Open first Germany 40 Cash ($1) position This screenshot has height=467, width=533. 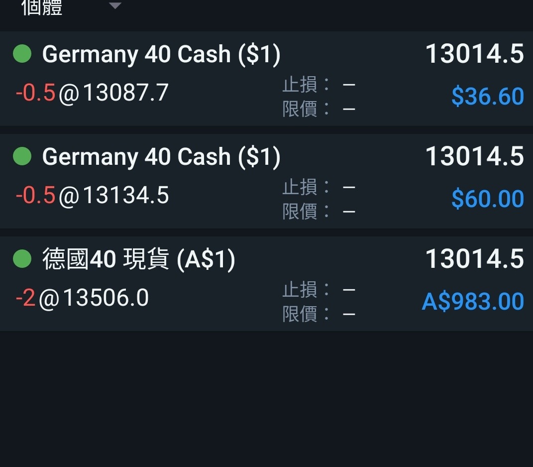267,79
